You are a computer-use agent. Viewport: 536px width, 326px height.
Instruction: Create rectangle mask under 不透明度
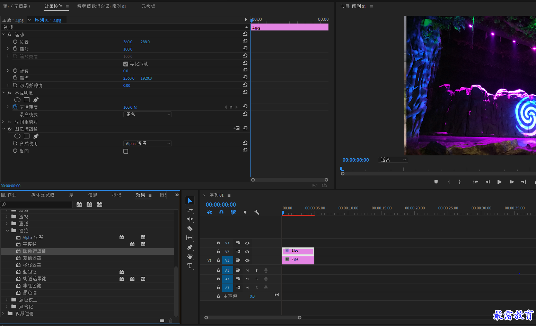27,100
